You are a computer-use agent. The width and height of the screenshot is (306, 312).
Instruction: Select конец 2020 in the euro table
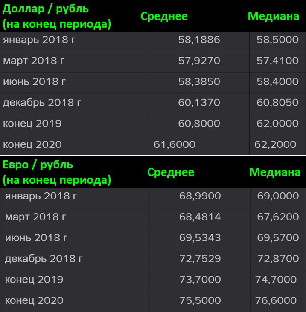(x=34, y=300)
